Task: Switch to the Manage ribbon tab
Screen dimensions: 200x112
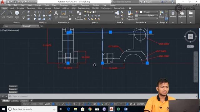Action: [x=48, y=8]
